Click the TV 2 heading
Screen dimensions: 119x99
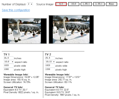click(x=48, y=54)
